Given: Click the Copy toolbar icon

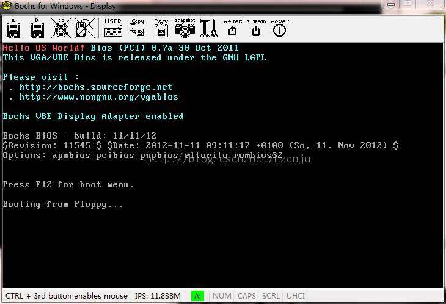Looking at the screenshot, I should pyautogui.click(x=137, y=27).
